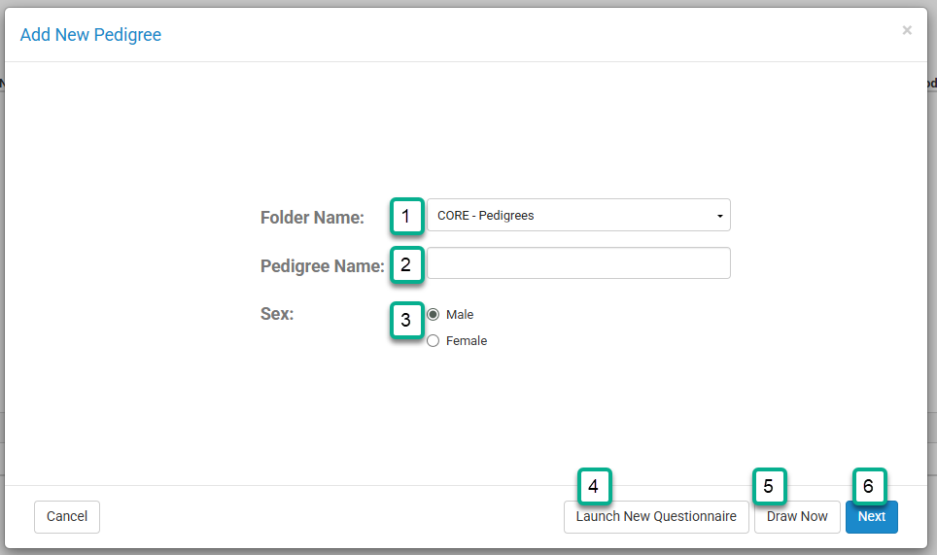Click the Draw Now button
Image resolution: width=937 pixels, height=555 pixels.
pyautogui.click(x=797, y=517)
